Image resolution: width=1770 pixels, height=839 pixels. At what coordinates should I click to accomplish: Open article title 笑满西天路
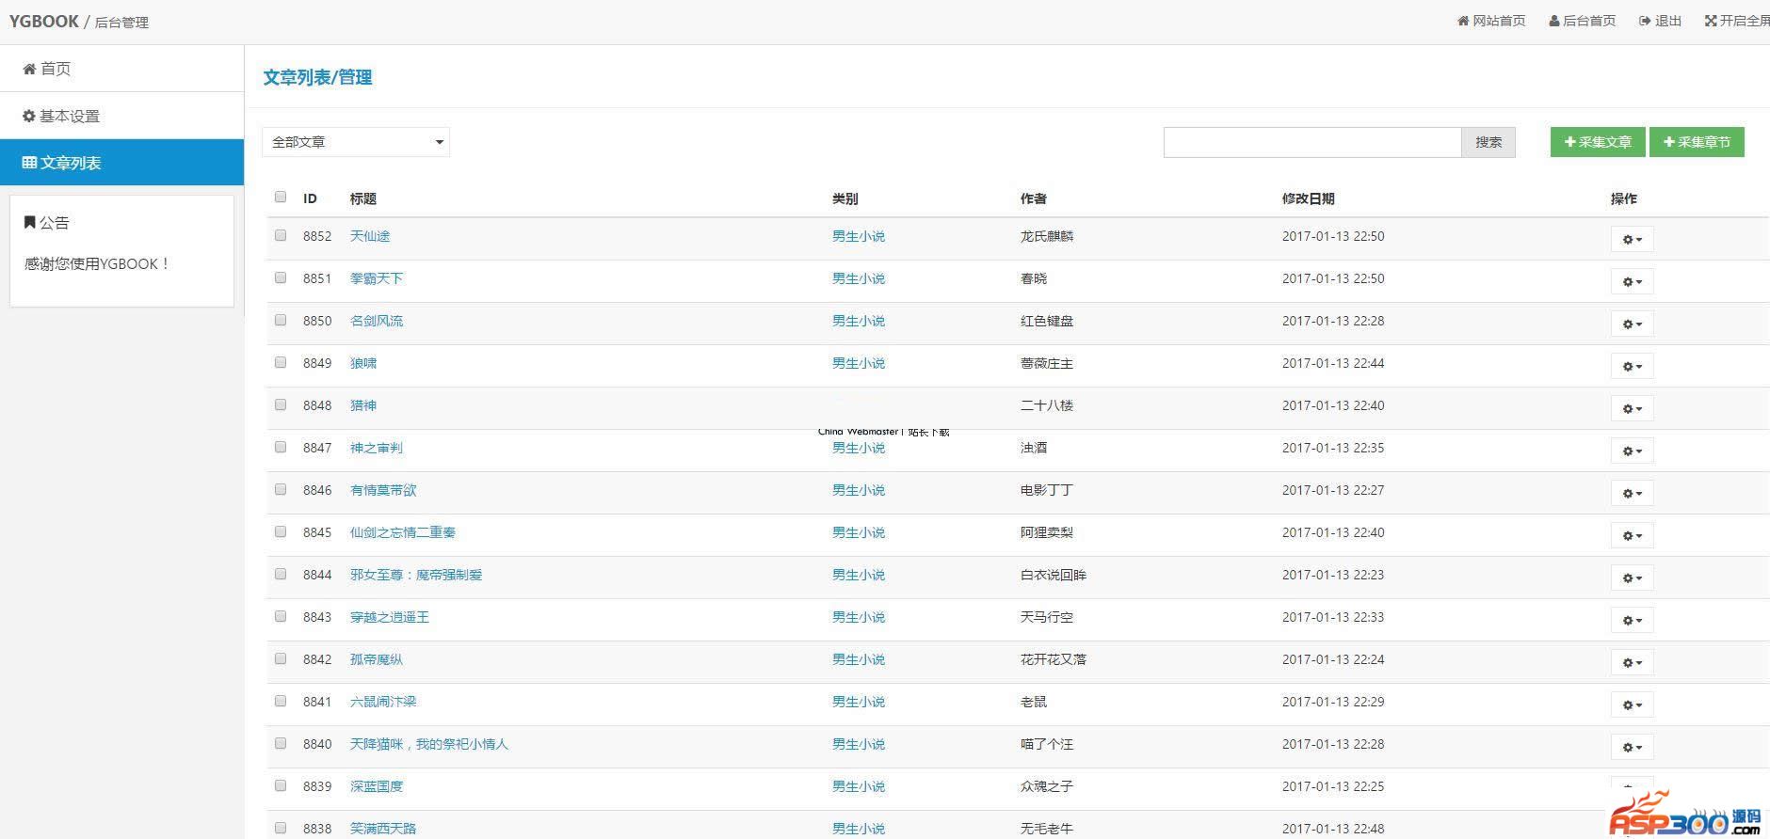tap(383, 829)
